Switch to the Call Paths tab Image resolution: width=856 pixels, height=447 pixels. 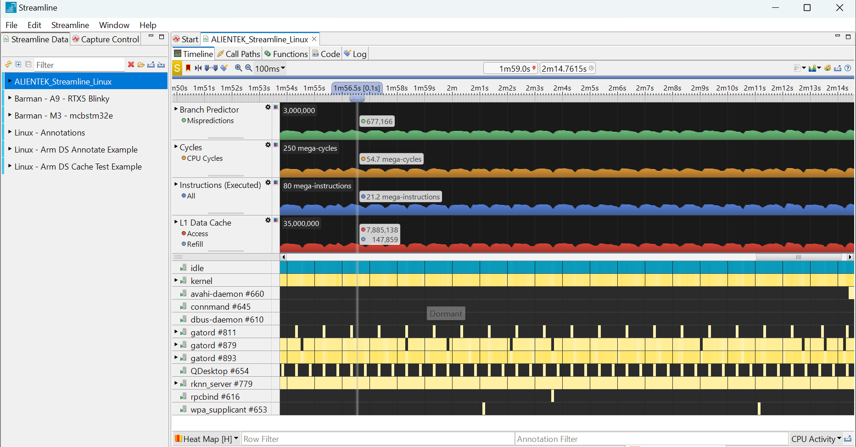pyautogui.click(x=239, y=54)
